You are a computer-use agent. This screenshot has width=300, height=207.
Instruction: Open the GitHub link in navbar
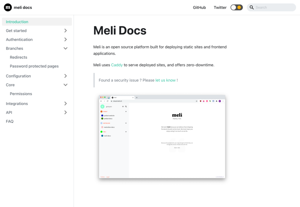click(199, 8)
